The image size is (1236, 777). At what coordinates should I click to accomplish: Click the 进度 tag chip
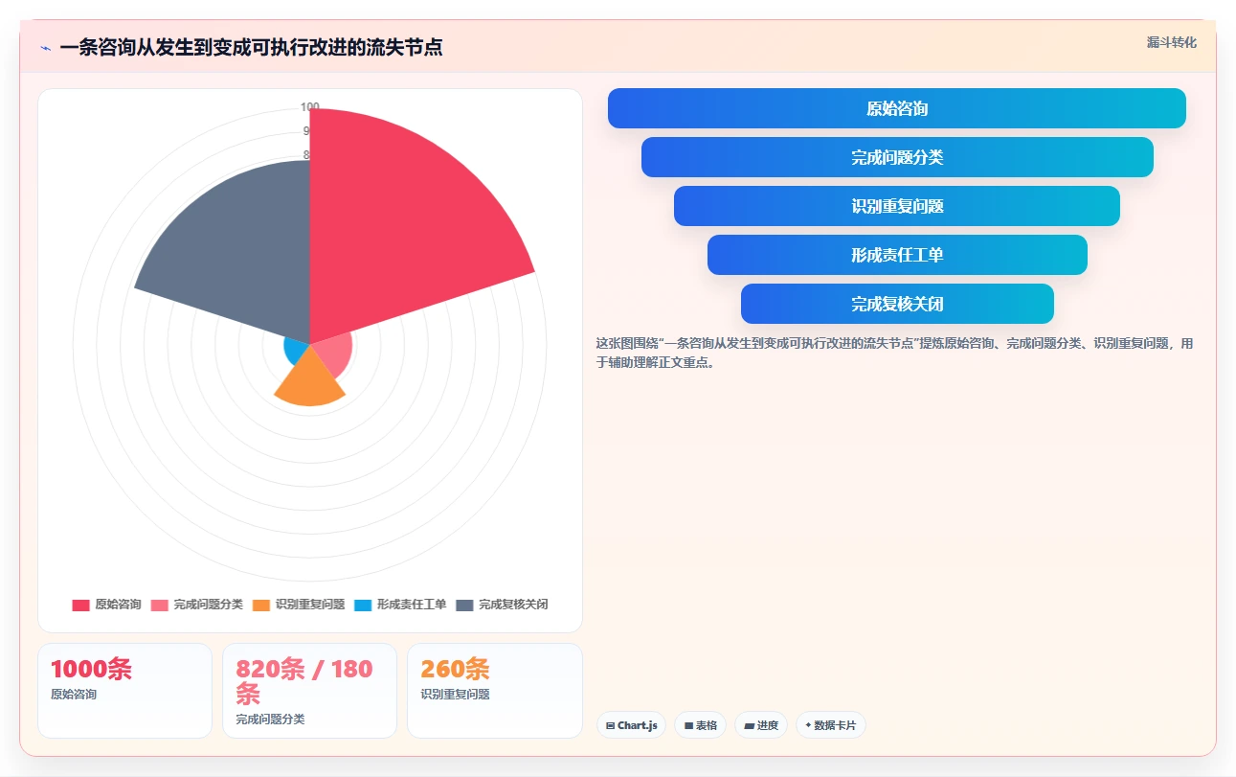coord(761,725)
